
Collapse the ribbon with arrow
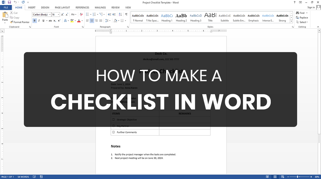[318, 27]
